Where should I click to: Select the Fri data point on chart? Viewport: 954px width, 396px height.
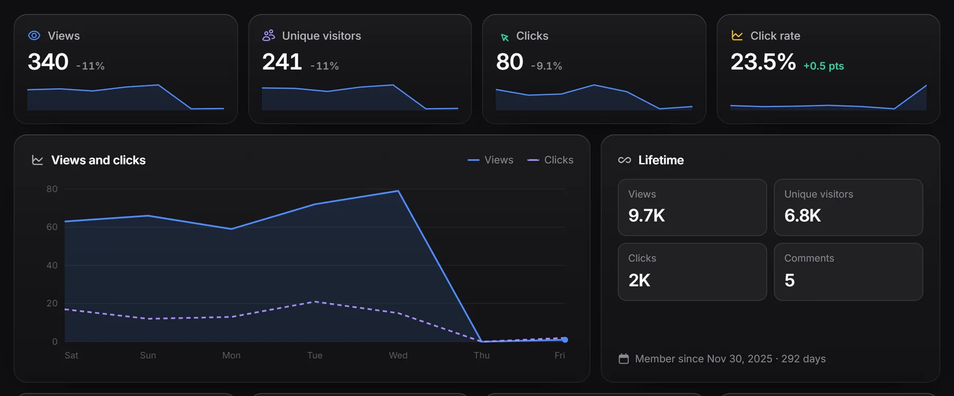(x=565, y=340)
